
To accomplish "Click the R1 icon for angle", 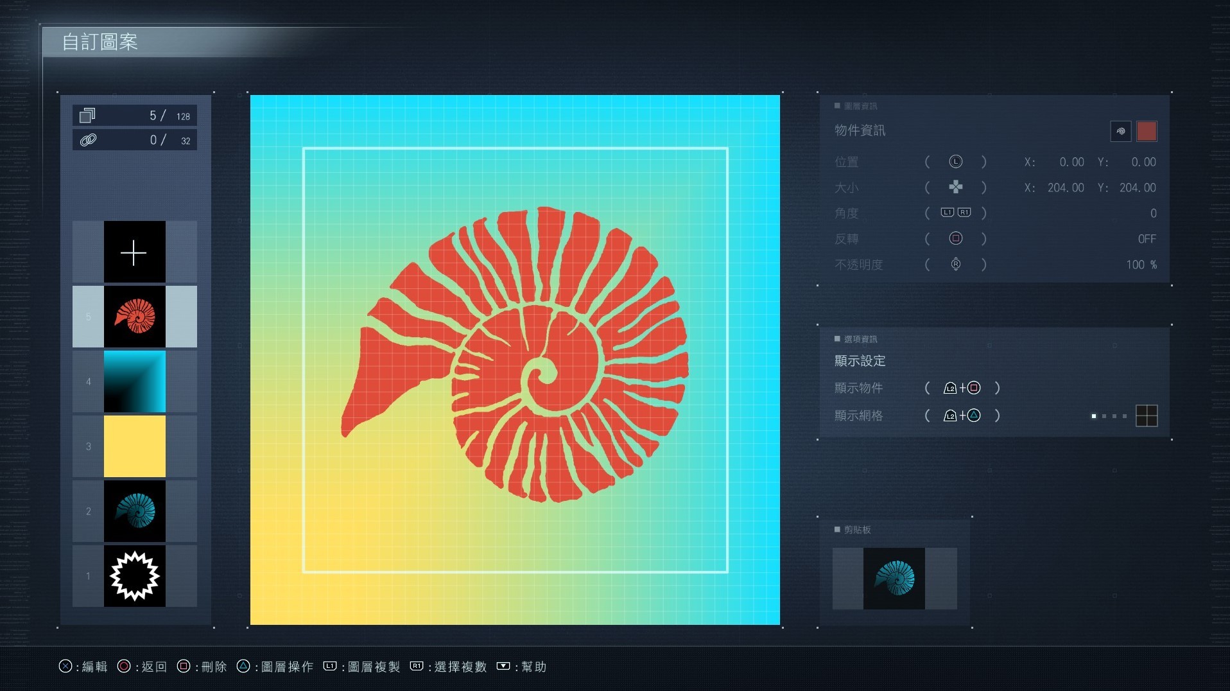I will [964, 213].
